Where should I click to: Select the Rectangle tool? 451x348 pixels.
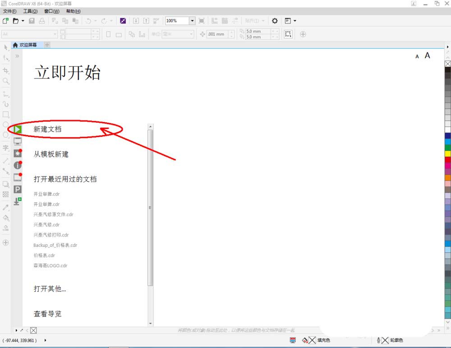(5, 114)
